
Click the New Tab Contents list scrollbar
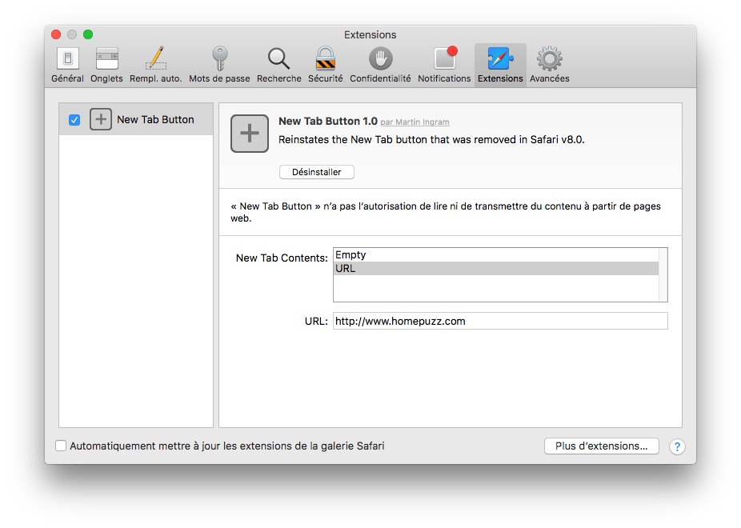pyautogui.click(x=663, y=274)
